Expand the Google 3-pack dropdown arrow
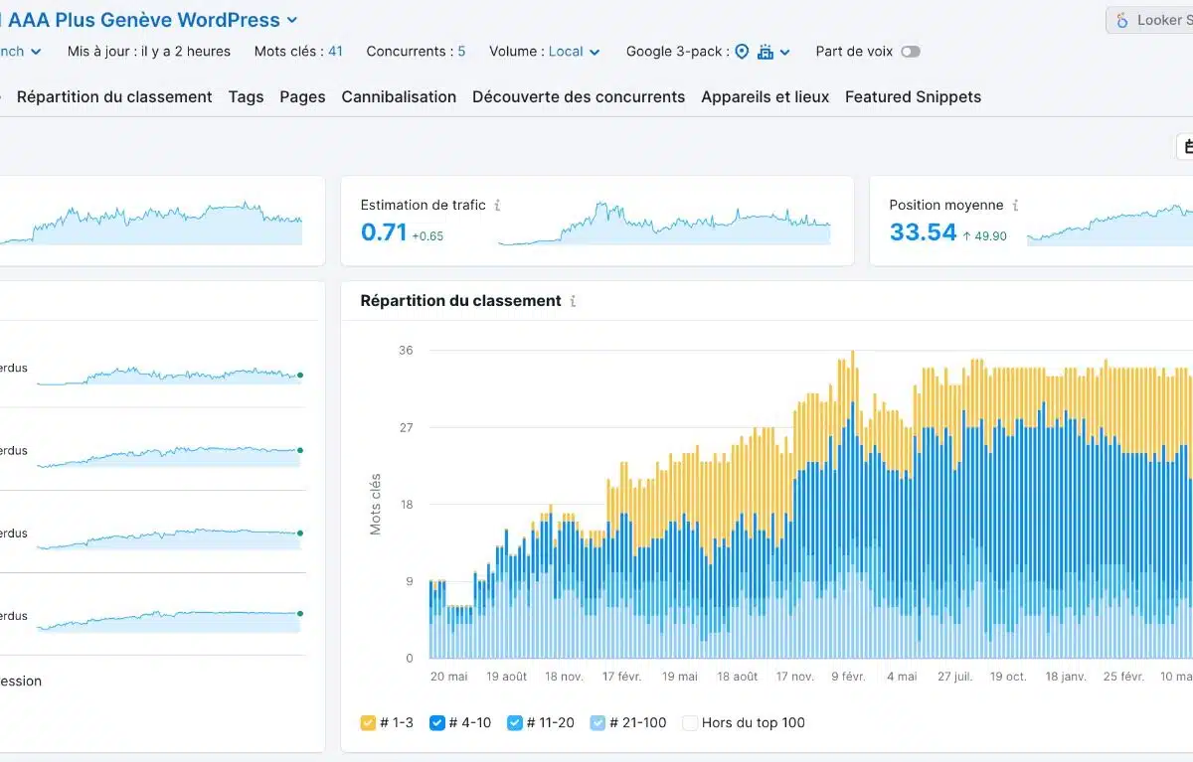 click(785, 53)
